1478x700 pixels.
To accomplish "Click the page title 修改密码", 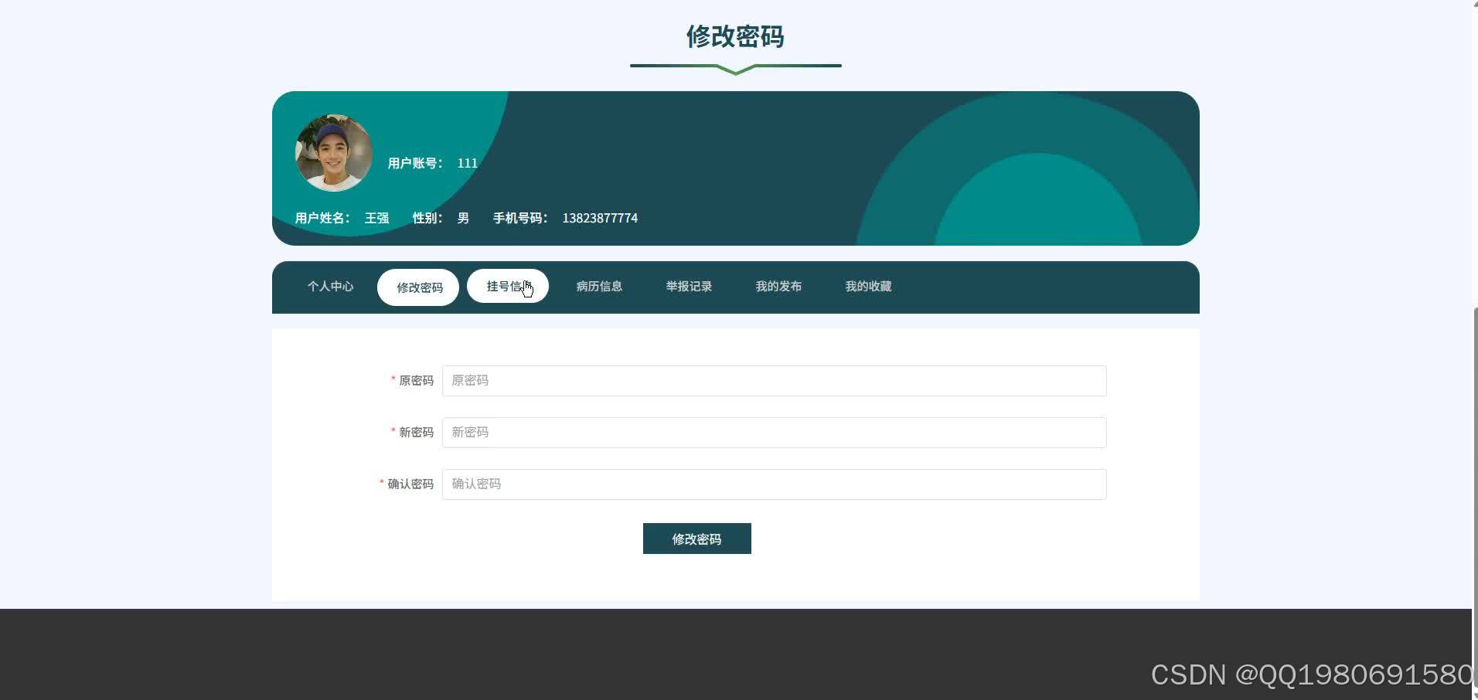I will tap(734, 36).
